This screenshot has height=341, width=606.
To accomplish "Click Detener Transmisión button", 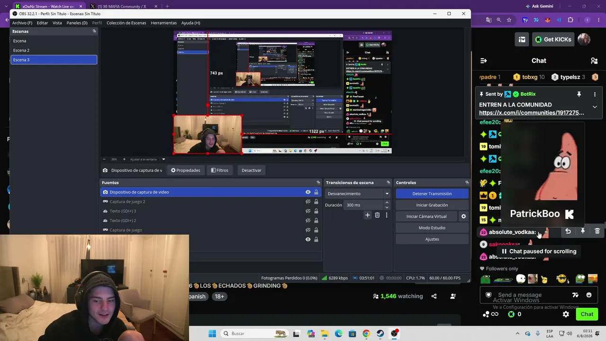I will pyautogui.click(x=432, y=194).
